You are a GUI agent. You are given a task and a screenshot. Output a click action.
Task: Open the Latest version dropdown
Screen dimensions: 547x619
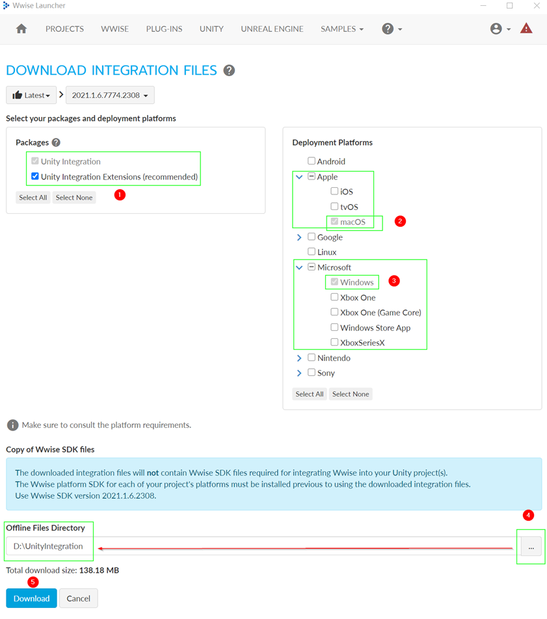[x=31, y=96]
